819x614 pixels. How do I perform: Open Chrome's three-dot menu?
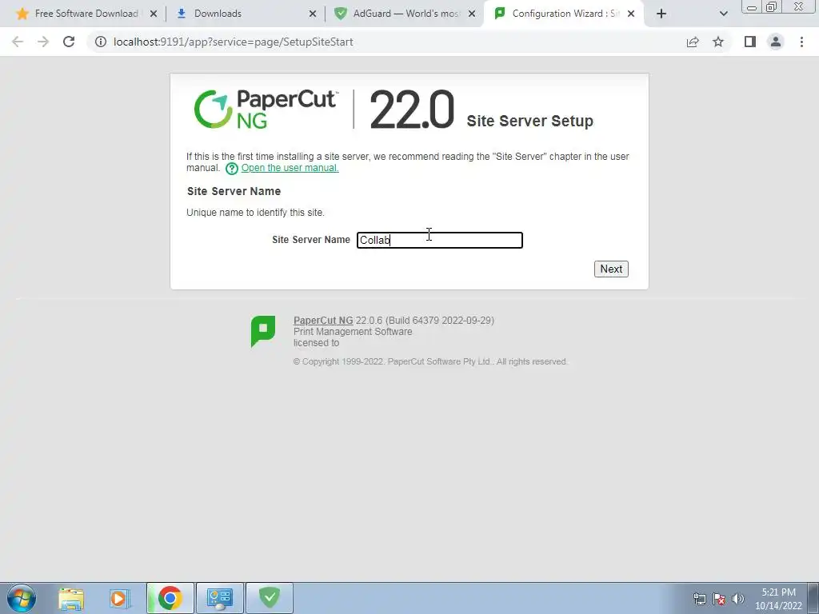pos(801,42)
